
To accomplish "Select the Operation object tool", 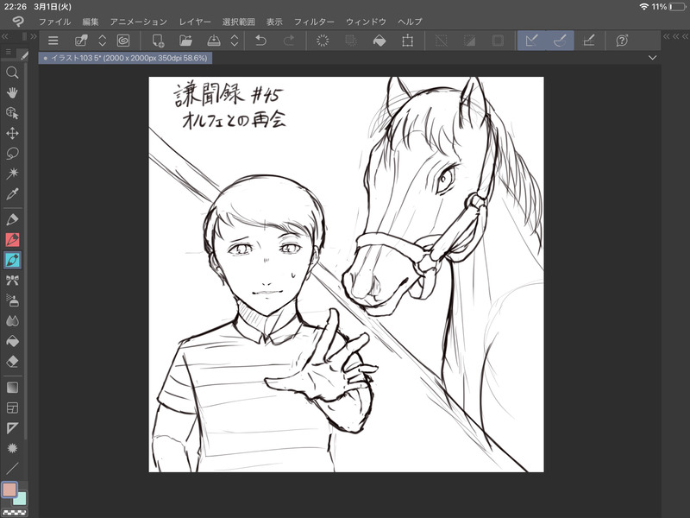I will 12,113.
